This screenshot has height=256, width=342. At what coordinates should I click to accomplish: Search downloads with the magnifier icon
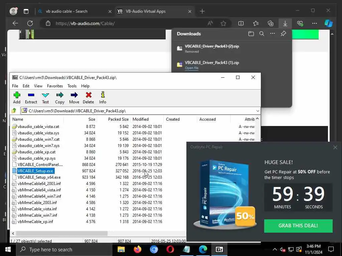(262, 34)
